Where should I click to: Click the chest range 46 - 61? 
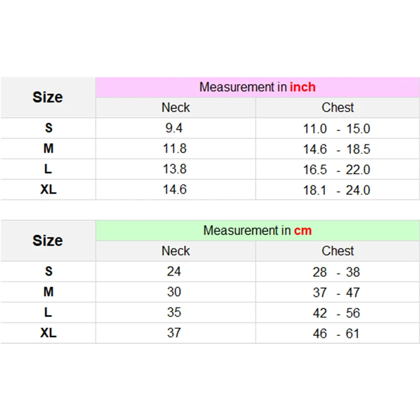(337, 333)
